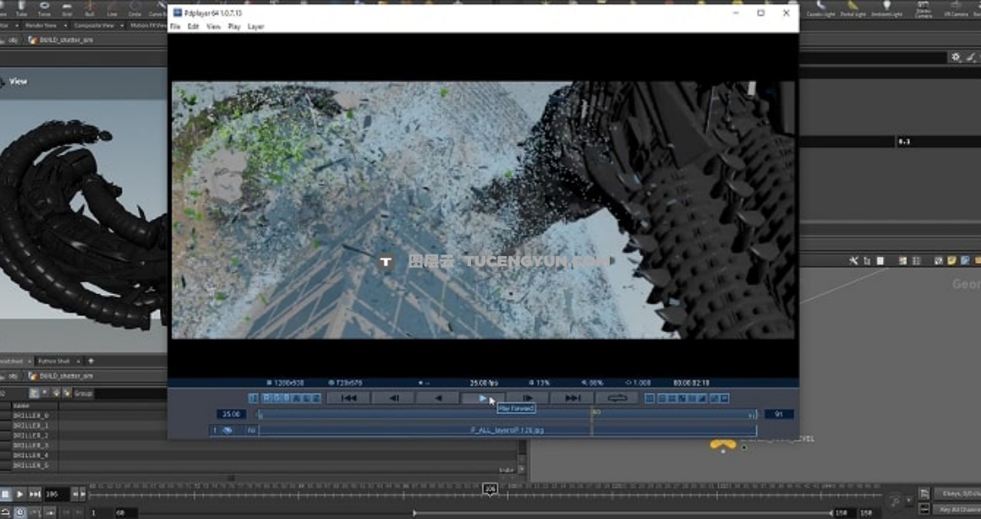Viewport: 981px width, 519px height.
Task: Toggle loop playback mode button
Action: pos(617,398)
